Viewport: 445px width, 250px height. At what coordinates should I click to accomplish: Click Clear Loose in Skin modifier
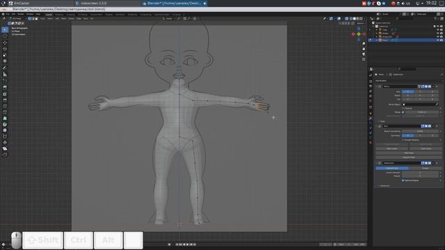pos(426,149)
